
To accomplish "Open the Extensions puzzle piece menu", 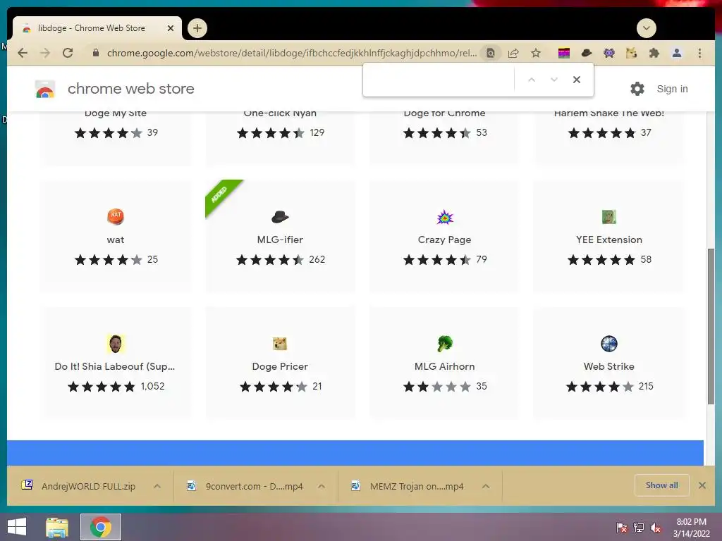I will click(x=654, y=53).
